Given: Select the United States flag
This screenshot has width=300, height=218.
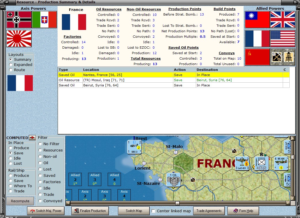Looking at the screenshot, I should [x=283, y=39].
